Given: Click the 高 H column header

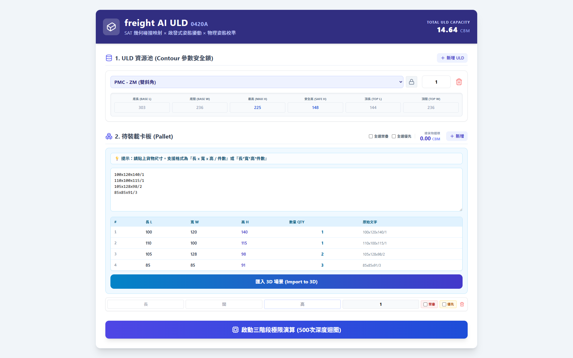Looking at the screenshot, I should 245,222.
